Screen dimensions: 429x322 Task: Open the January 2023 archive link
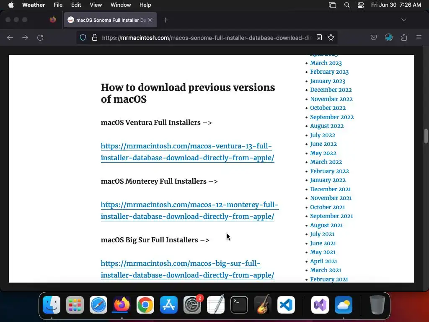[328, 81]
